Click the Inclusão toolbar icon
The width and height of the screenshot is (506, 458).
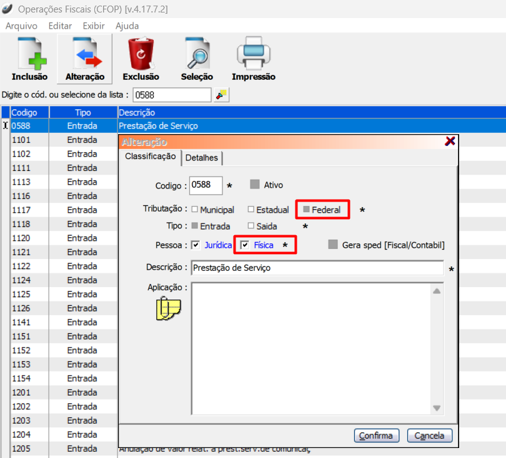(x=29, y=55)
